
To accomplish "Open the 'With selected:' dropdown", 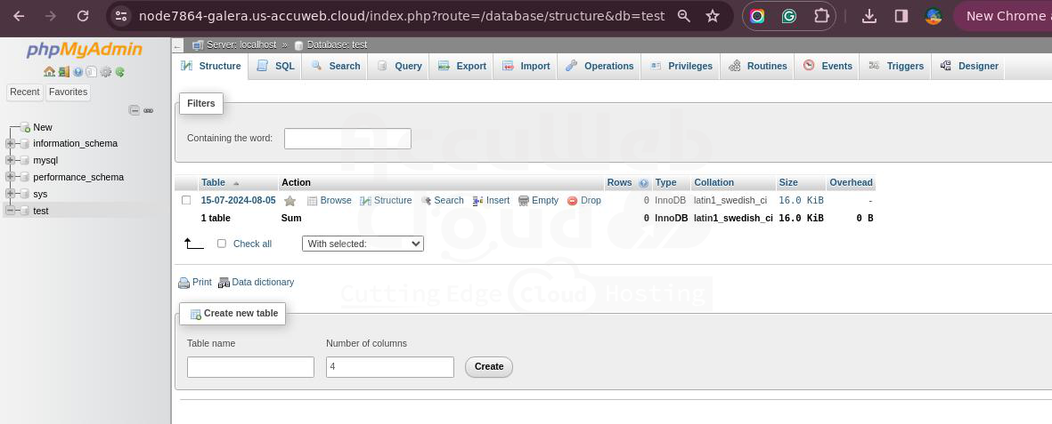I will click(363, 244).
